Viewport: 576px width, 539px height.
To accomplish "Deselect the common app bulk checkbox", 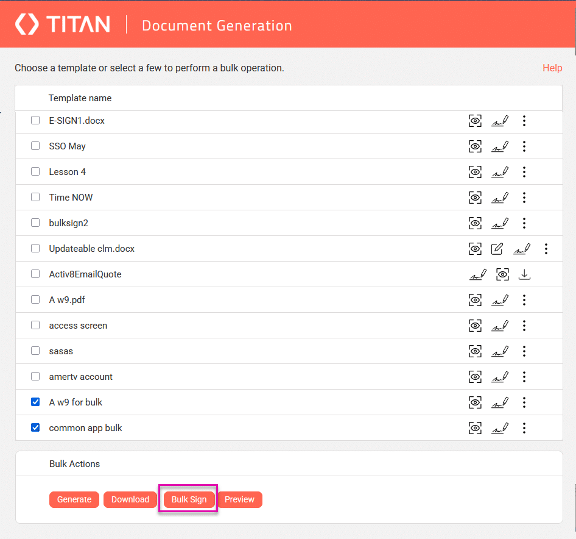I will [x=35, y=427].
